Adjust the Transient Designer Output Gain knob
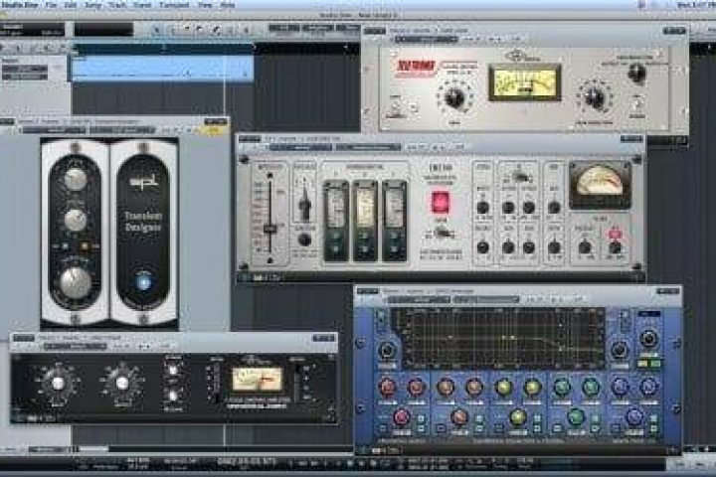This screenshot has height=477, width=716. click(x=75, y=282)
